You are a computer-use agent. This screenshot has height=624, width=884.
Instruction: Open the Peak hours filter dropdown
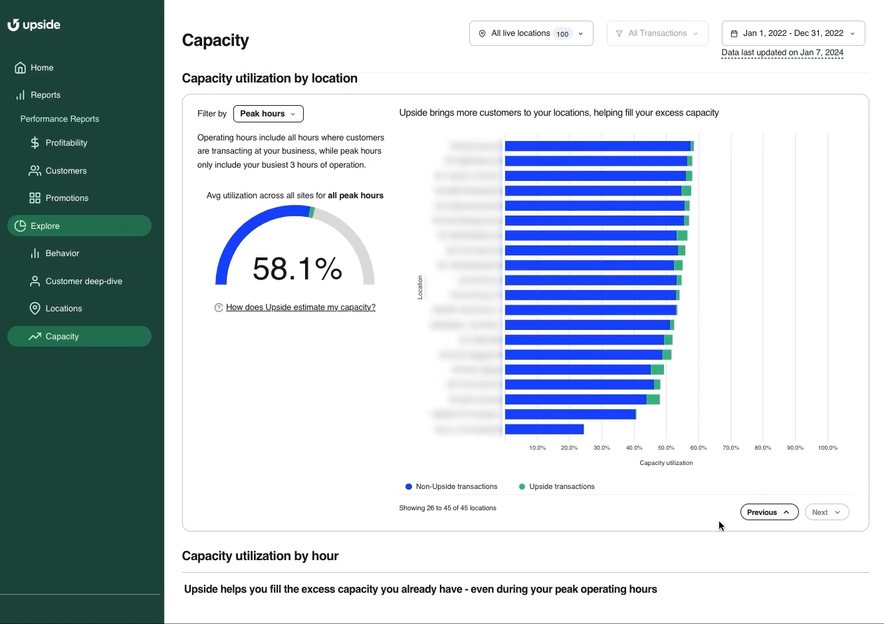pos(269,114)
